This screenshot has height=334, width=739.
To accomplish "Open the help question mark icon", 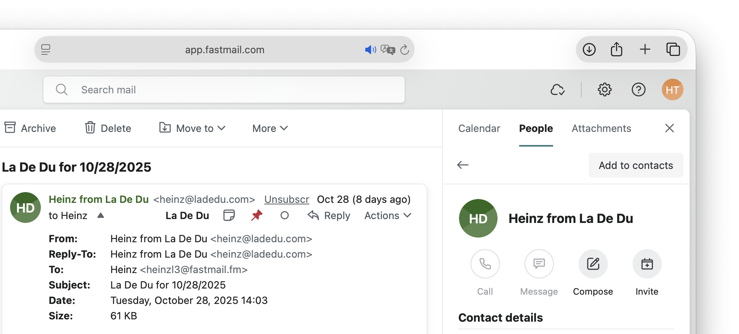I will click(x=638, y=89).
